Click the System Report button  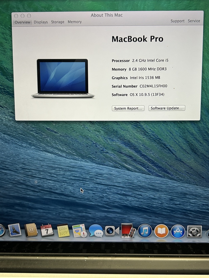(x=128, y=108)
